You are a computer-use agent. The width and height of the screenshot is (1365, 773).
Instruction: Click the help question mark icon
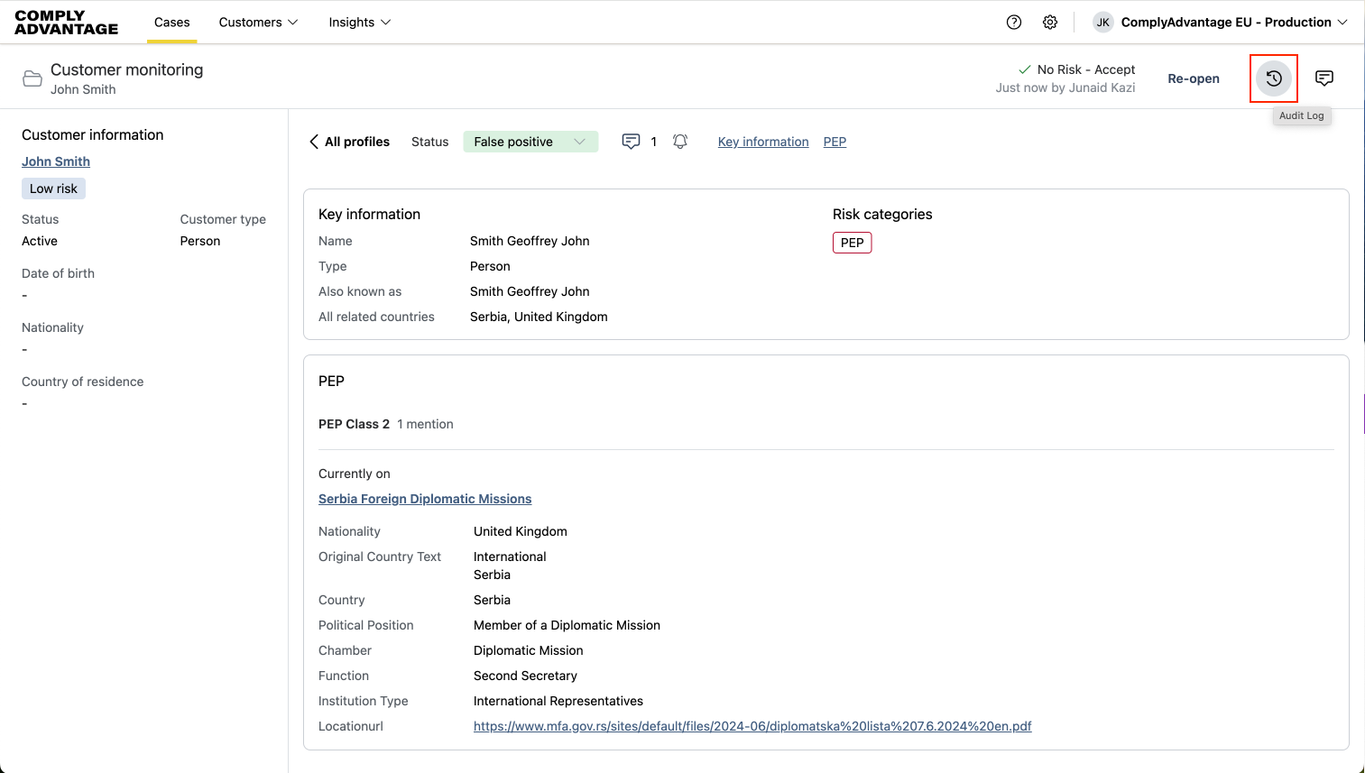coord(1014,23)
